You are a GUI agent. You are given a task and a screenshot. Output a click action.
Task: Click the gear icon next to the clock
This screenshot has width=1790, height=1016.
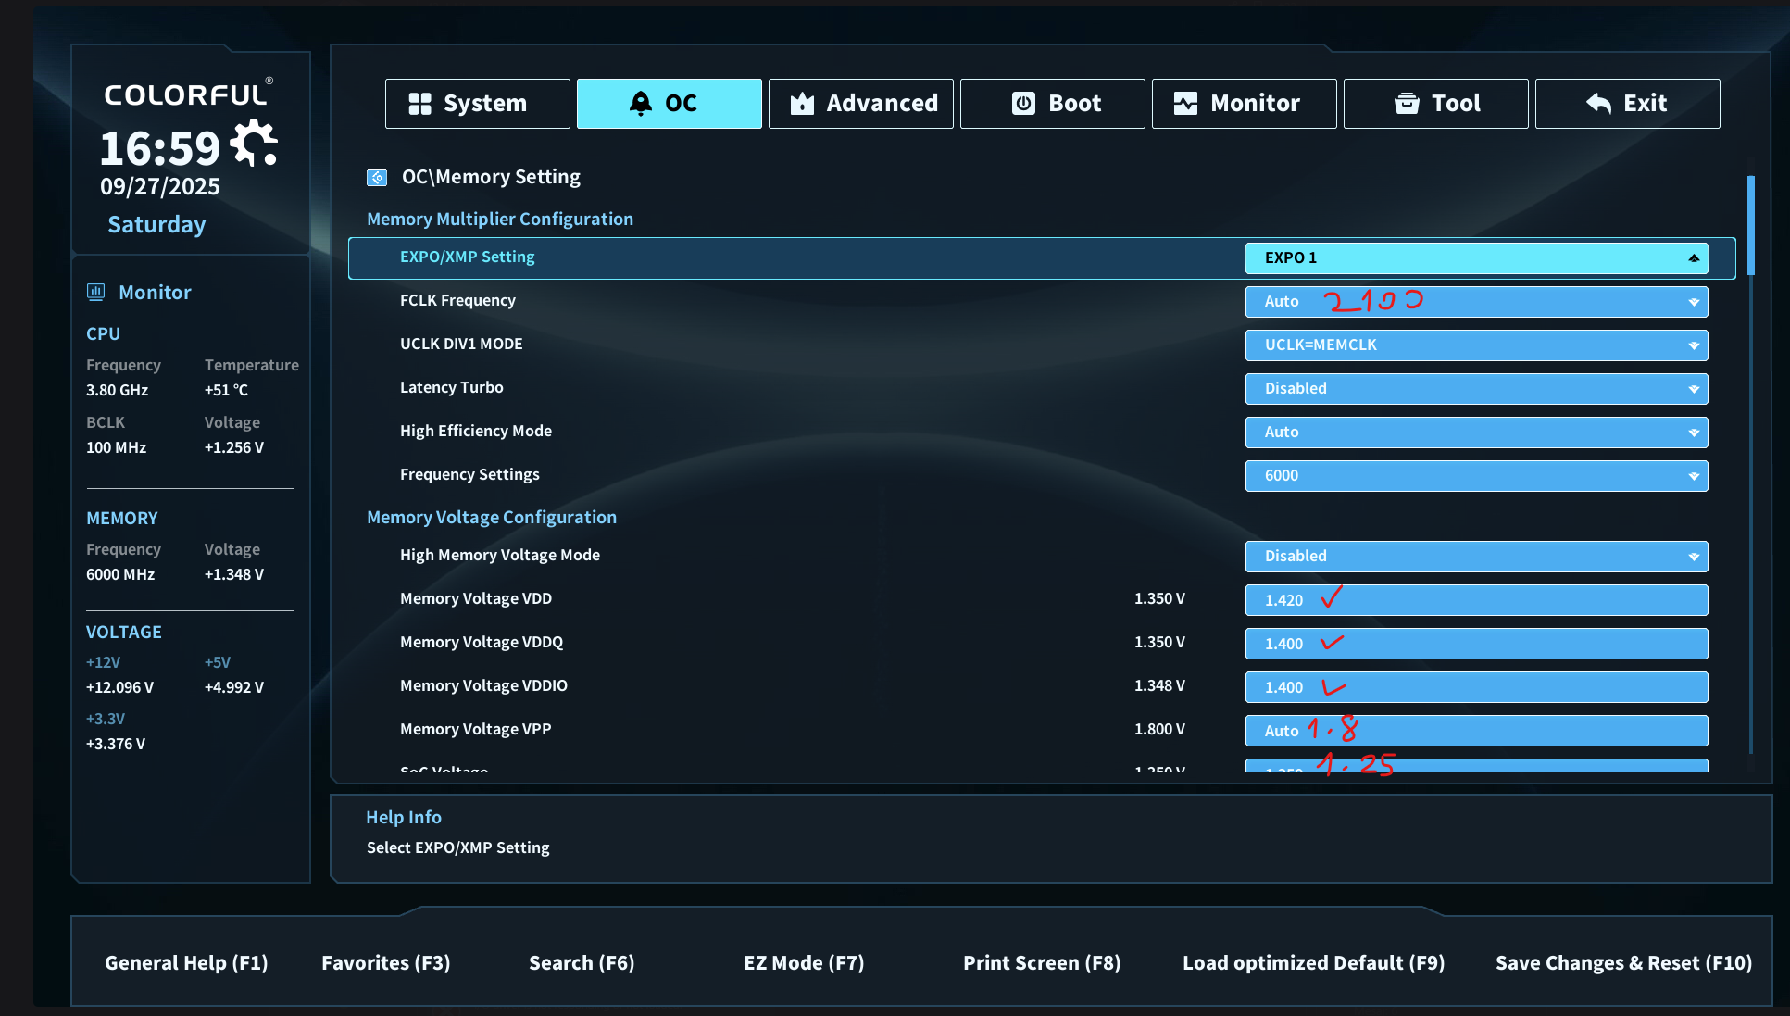coord(254,144)
